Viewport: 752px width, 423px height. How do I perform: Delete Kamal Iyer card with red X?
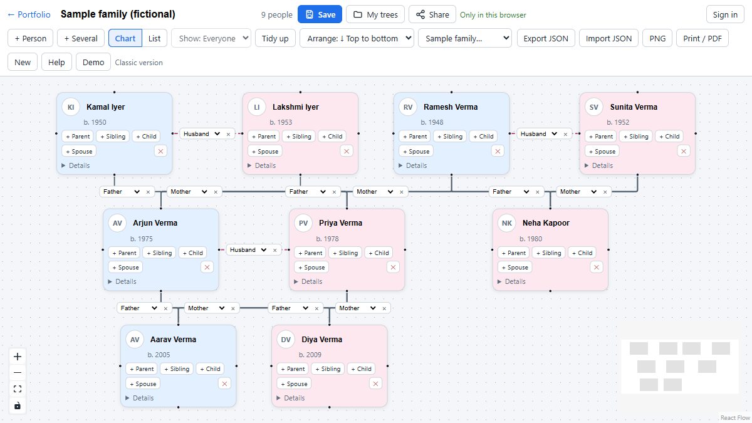click(x=161, y=151)
